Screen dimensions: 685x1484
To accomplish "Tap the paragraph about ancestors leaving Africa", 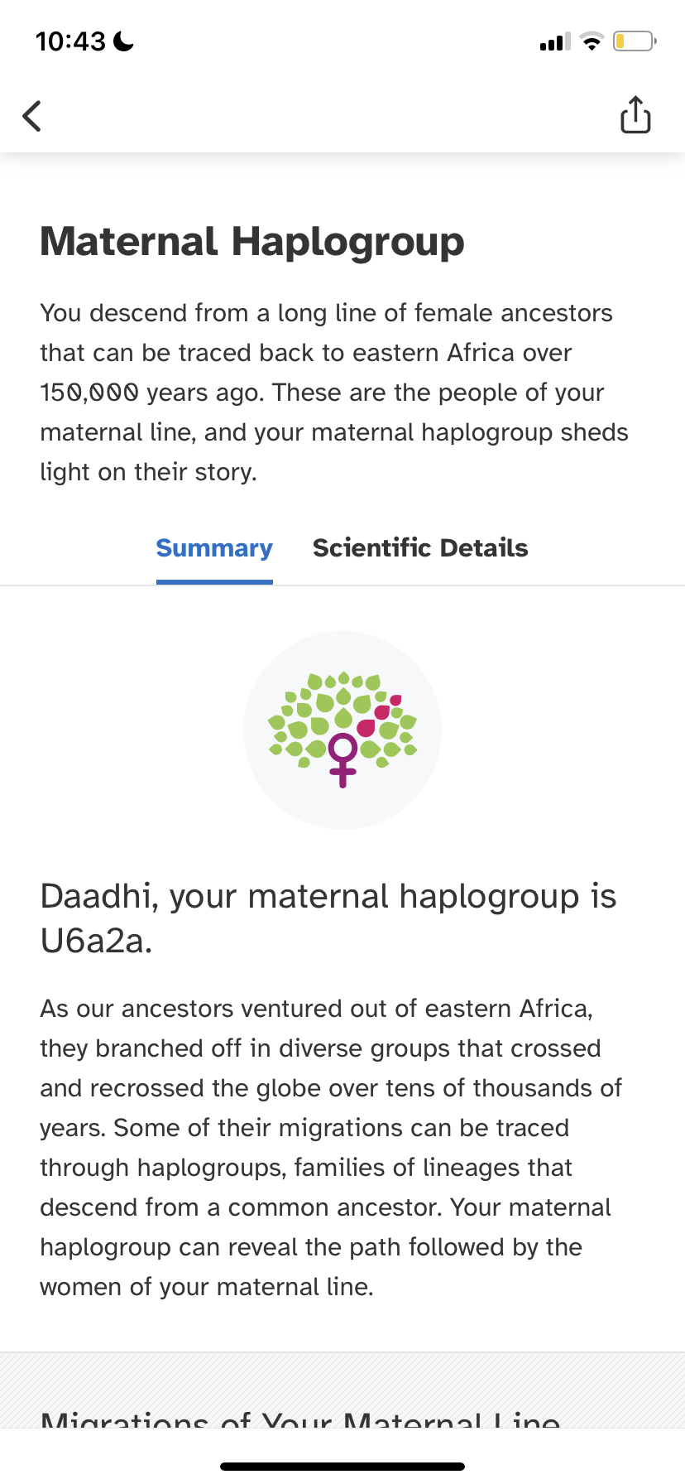I will tap(331, 1148).
